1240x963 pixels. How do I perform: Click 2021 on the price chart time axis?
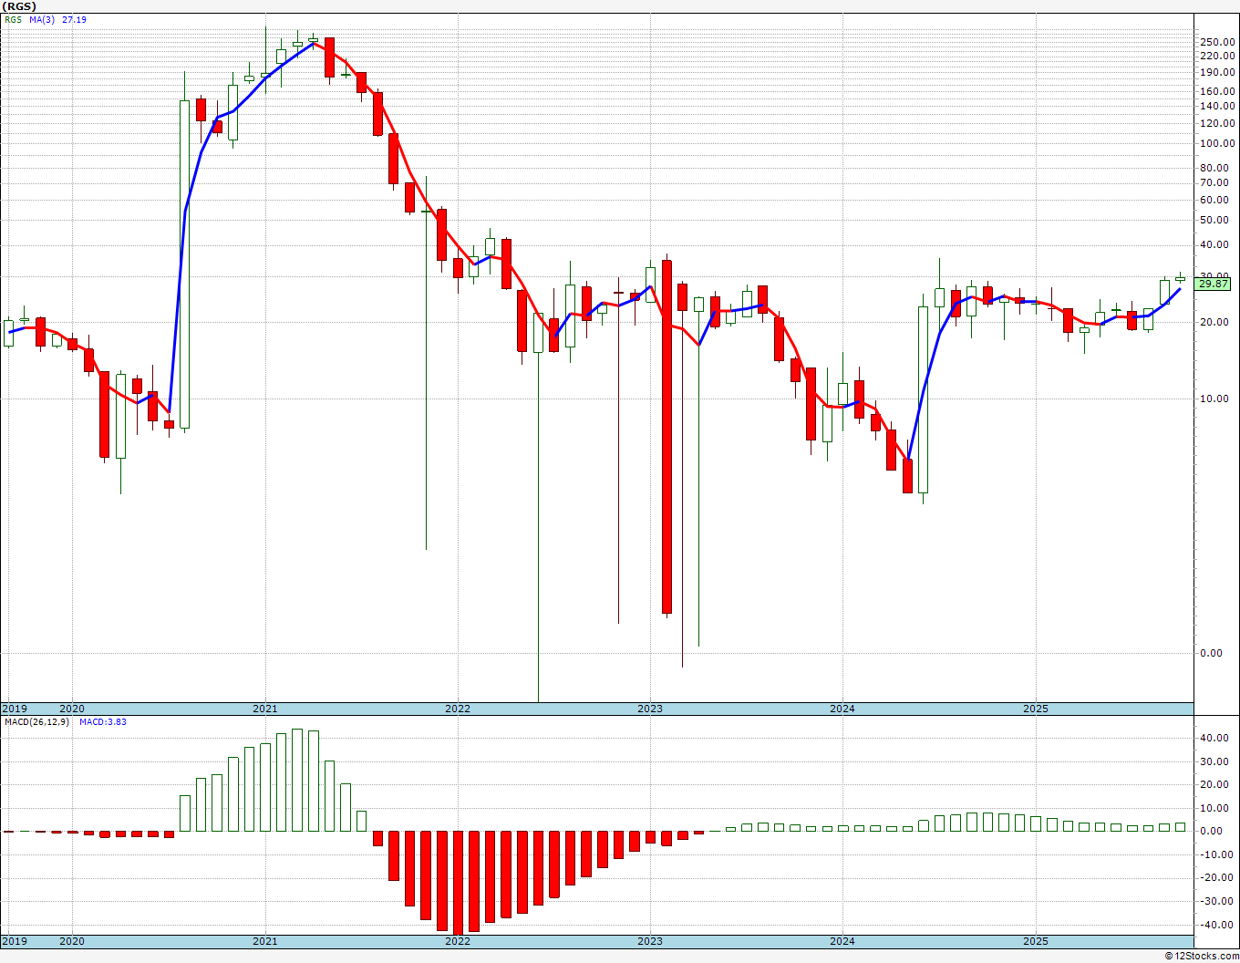(x=265, y=709)
